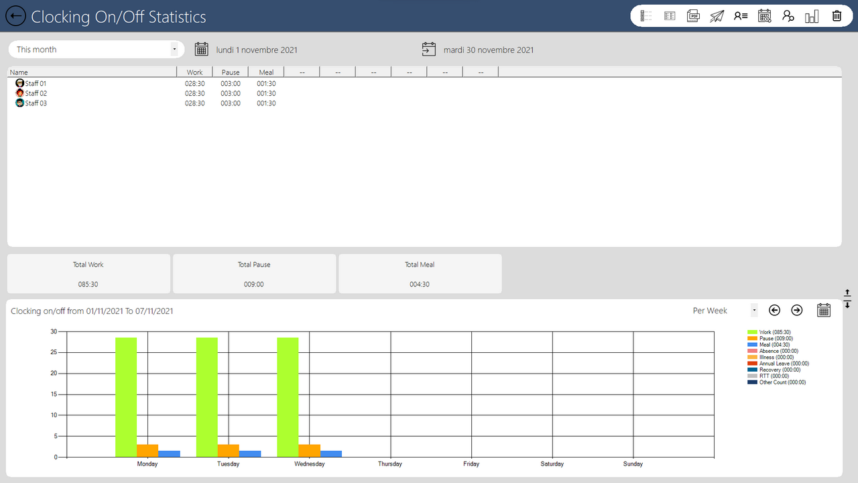The width and height of the screenshot is (858, 483).
Task: Open the calendar search icon in toolbar
Action: (764, 15)
